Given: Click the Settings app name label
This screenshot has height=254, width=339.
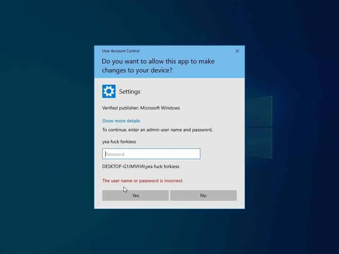Looking at the screenshot, I should (129, 92).
